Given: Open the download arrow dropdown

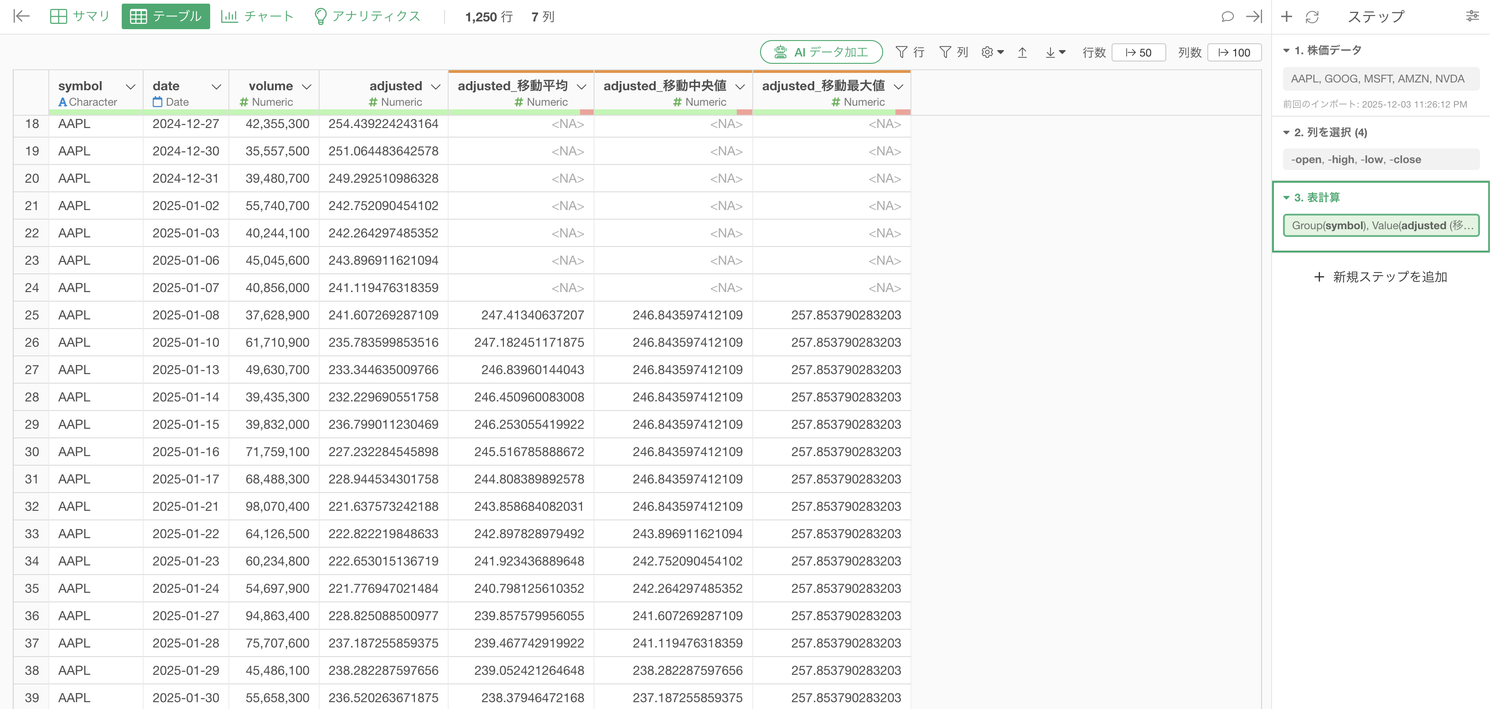Looking at the screenshot, I should point(1055,52).
